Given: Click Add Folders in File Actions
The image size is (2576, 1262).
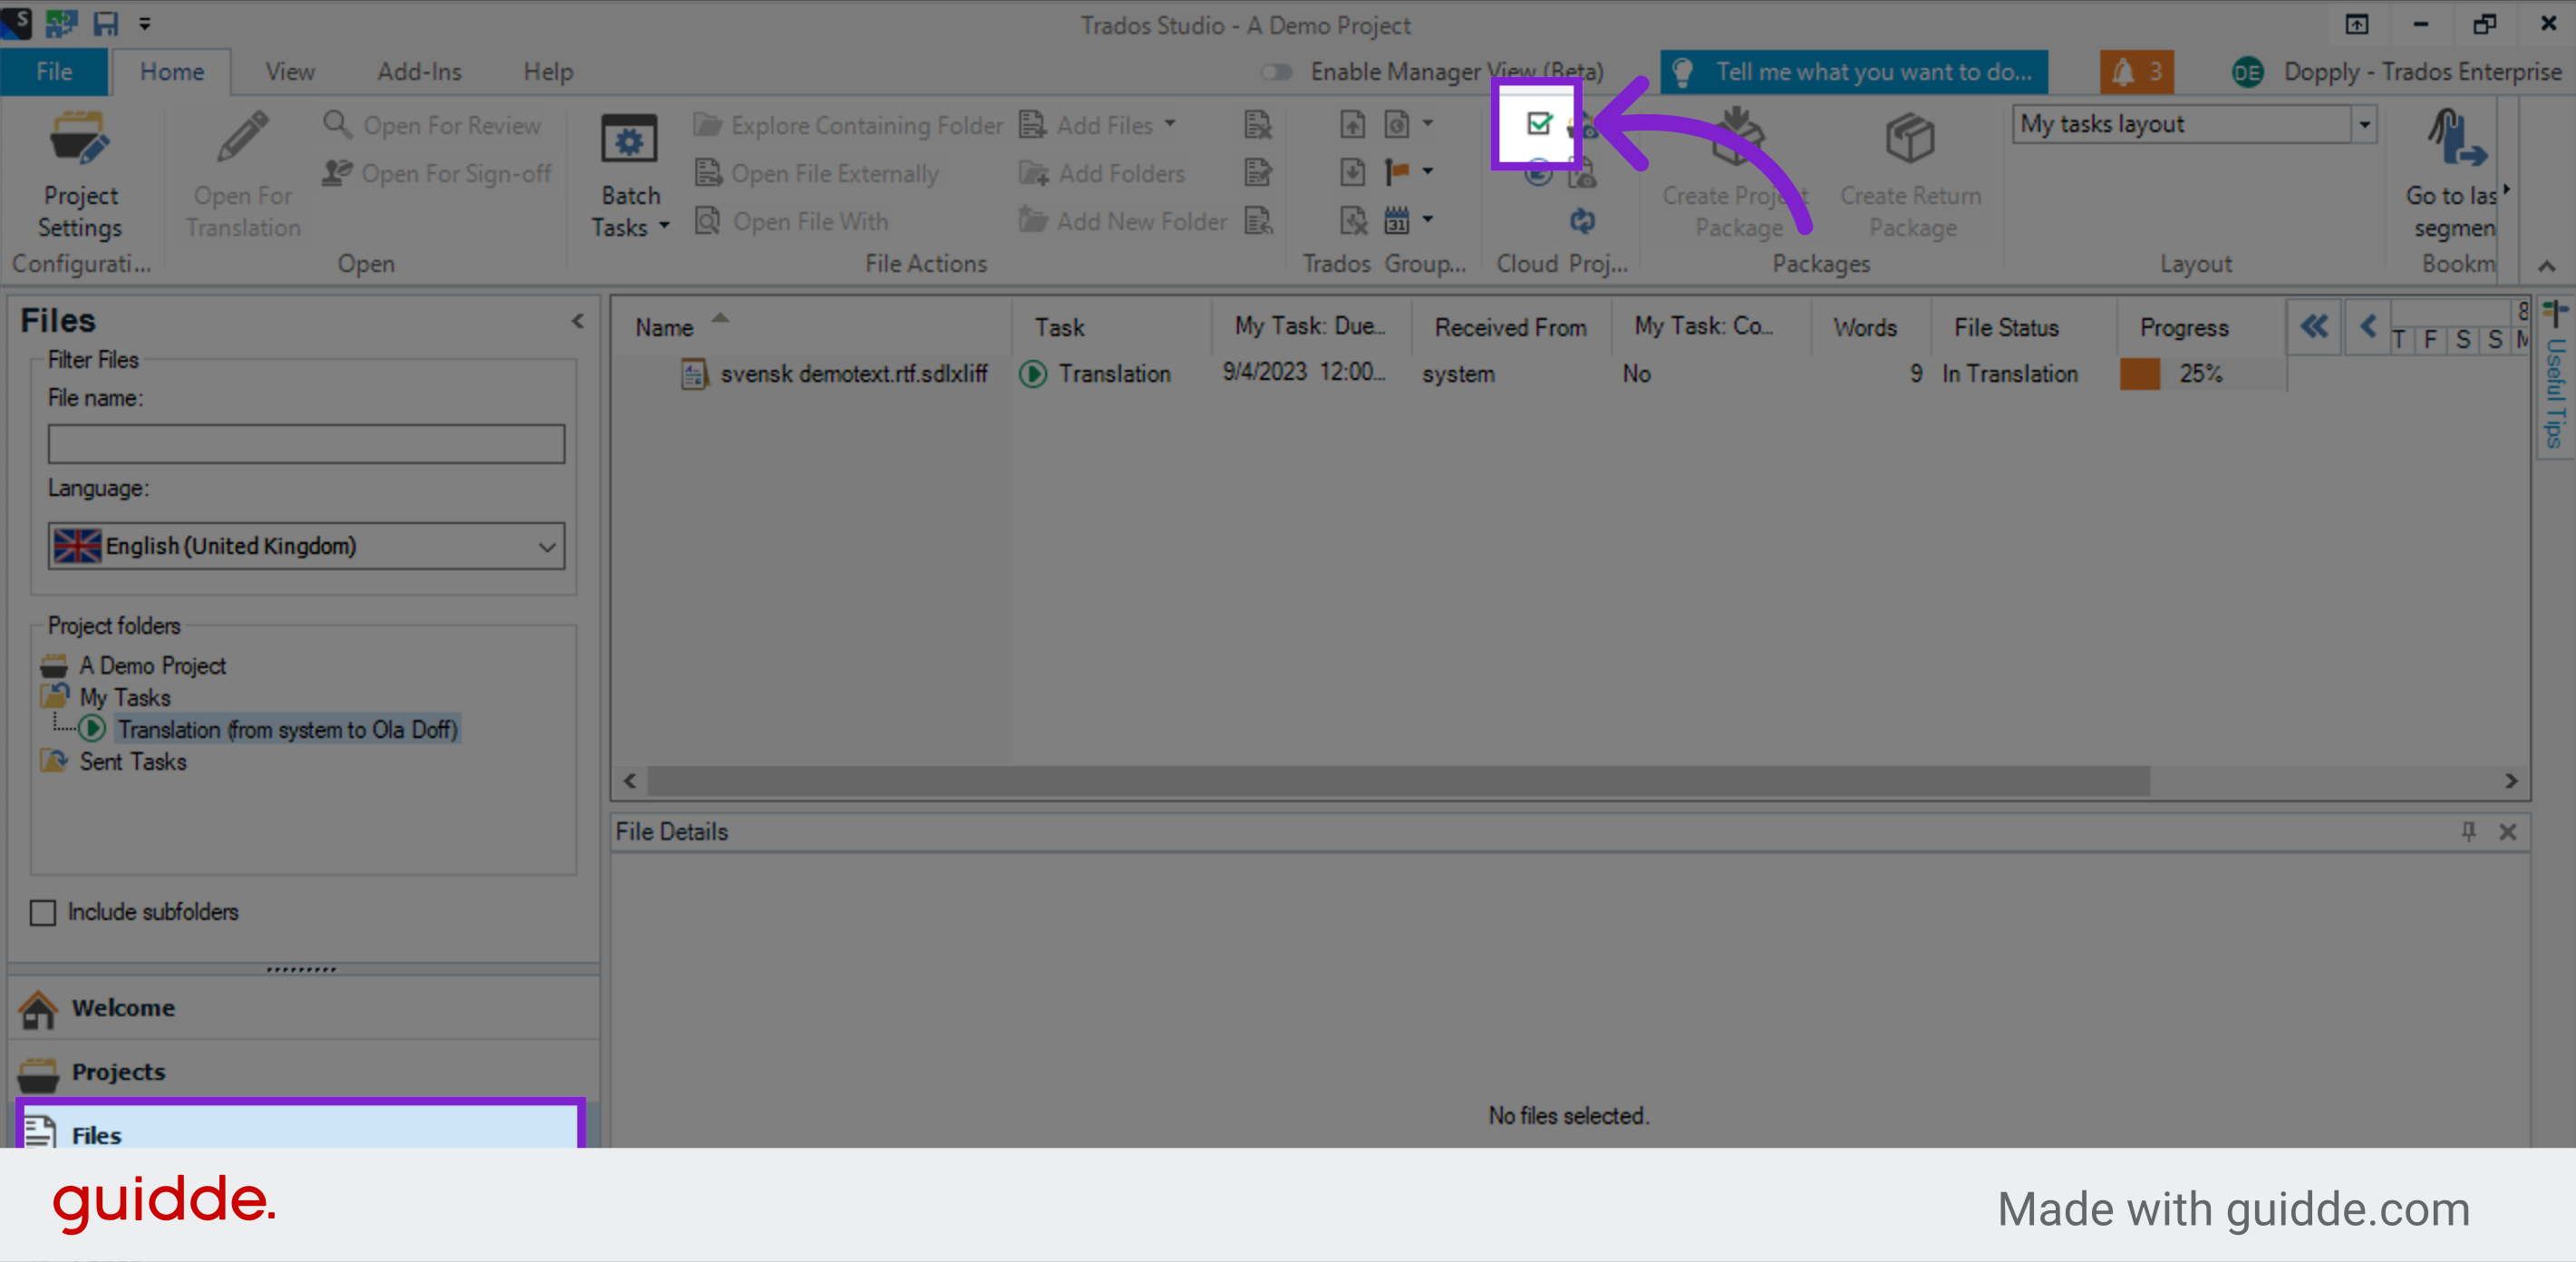Looking at the screenshot, I should tap(1102, 173).
